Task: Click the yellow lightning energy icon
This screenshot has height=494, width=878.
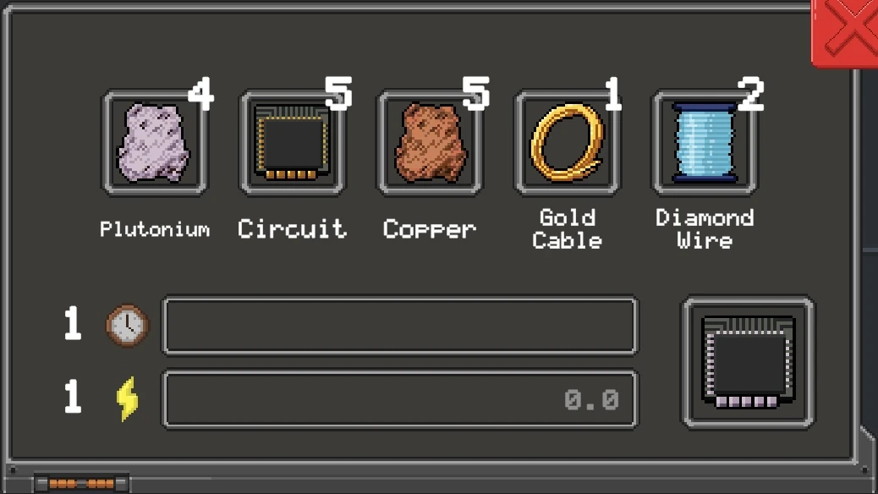Action: (127, 398)
